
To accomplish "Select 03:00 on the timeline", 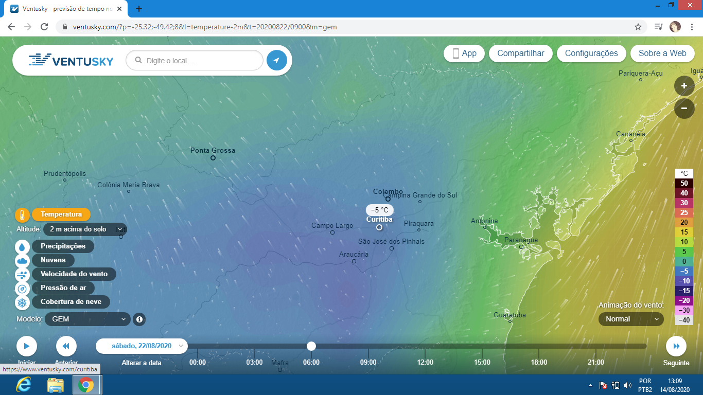I will [254, 362].
